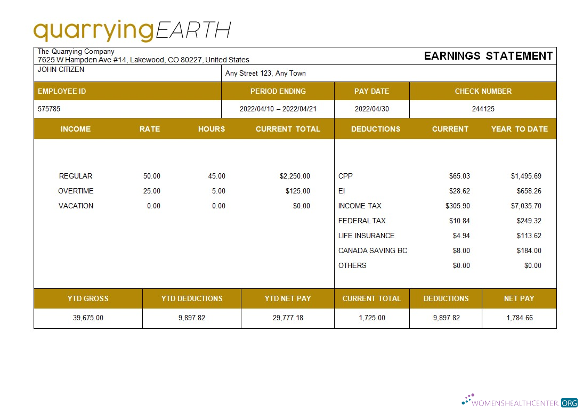The width and height of the screenshot is (583, 413).
Task: Click the YTD NET PAY header
Action: (x=287, y=298)
